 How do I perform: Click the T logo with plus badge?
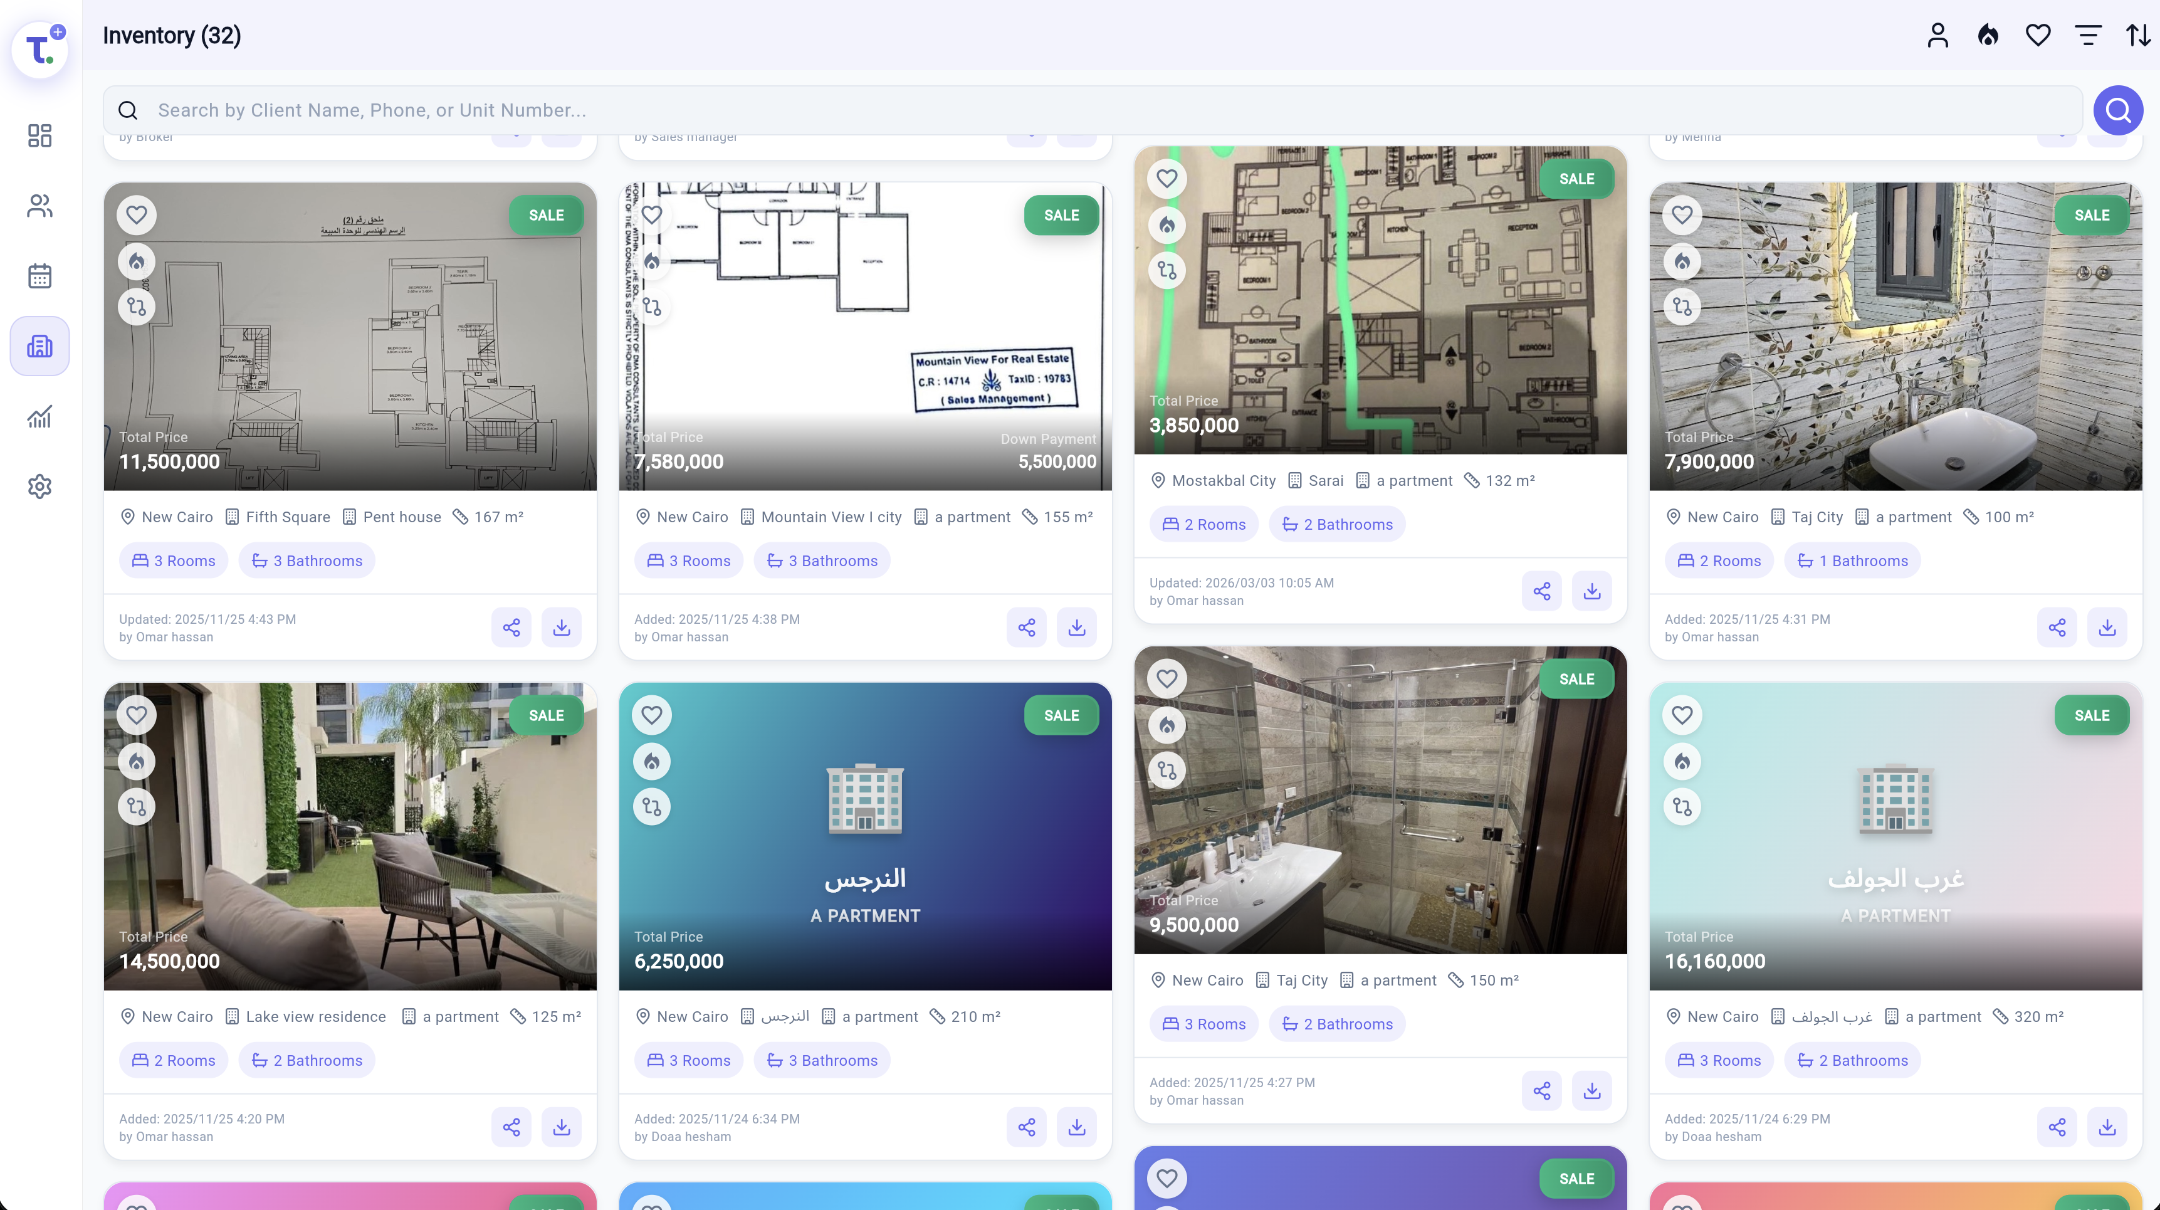point(39,50)
